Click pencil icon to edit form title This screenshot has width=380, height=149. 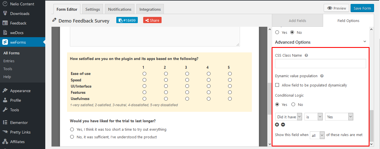54,20
